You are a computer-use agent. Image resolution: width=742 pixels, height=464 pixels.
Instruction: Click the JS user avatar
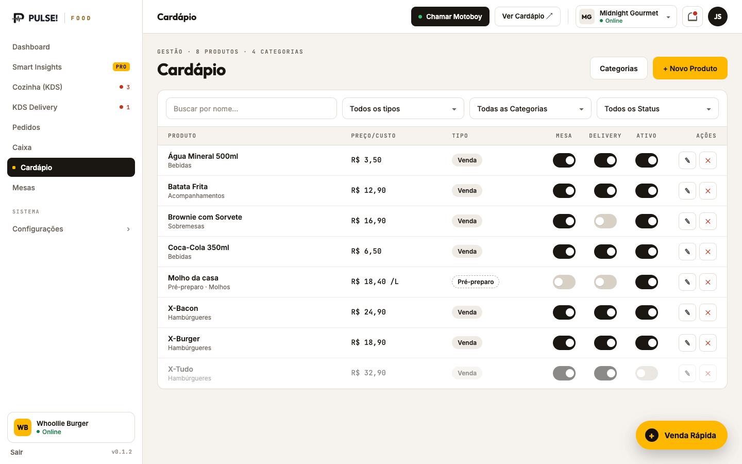pyautogui.click(x=718, y=16)
